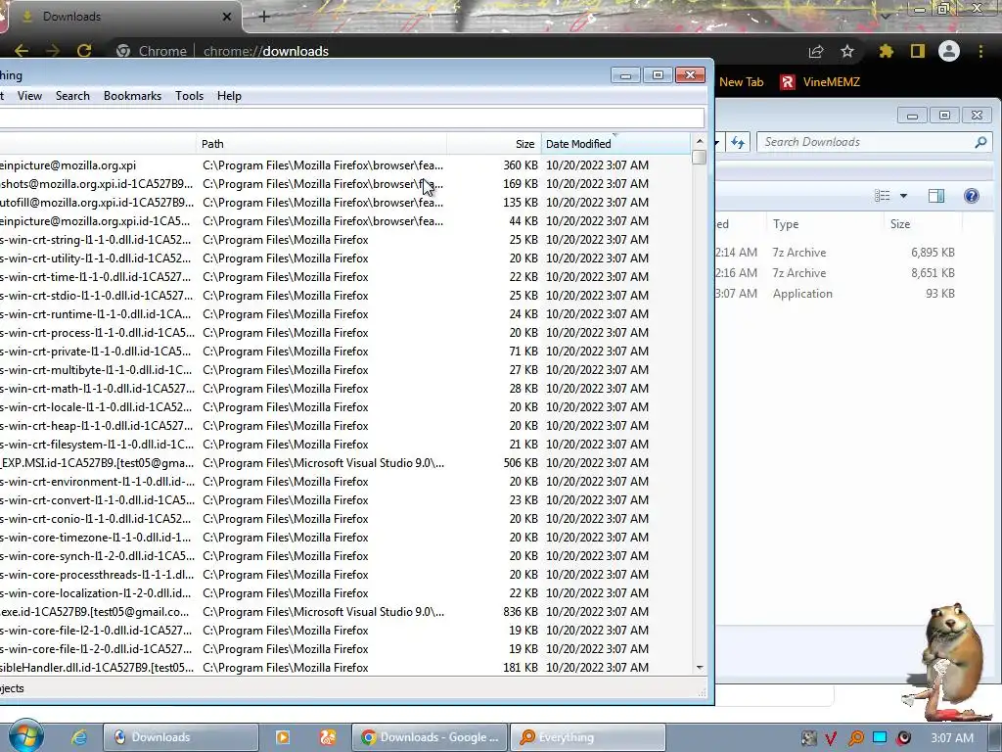Open the Chrome extensions puzzle icon

(x=886, y=51)
